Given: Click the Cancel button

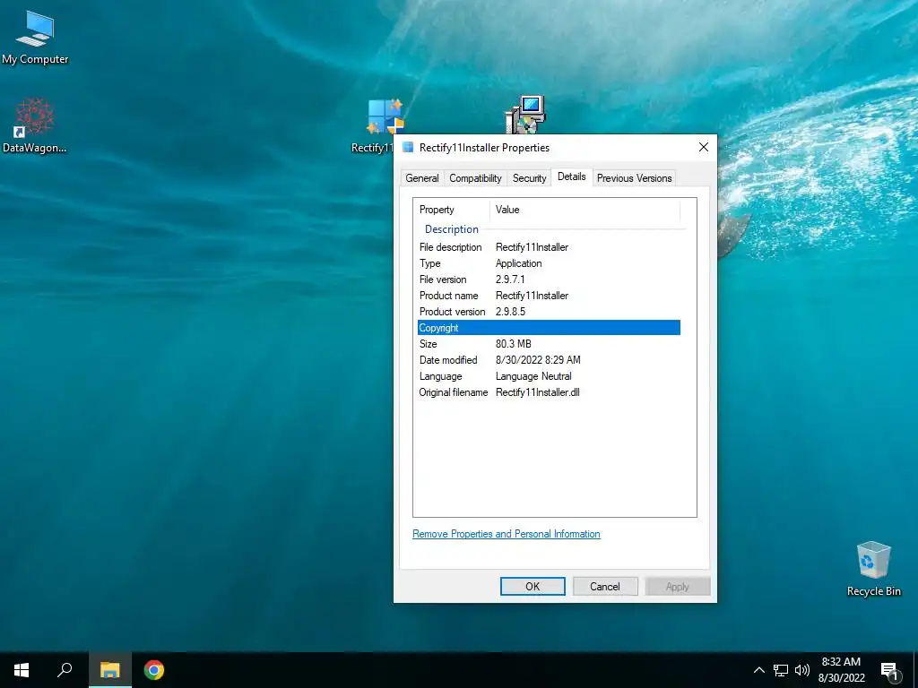Looking at the screenshot, I should pyautogui.click(x=605, y=586).
